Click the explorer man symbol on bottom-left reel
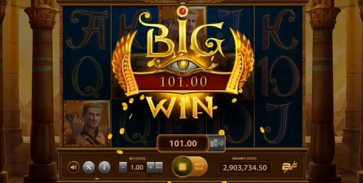 [87, 123]
